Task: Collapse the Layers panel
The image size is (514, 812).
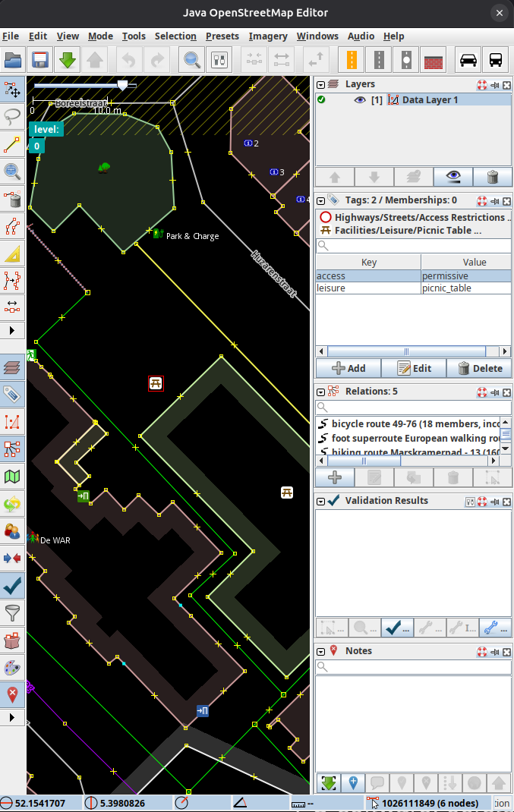Action: (321, 85)
